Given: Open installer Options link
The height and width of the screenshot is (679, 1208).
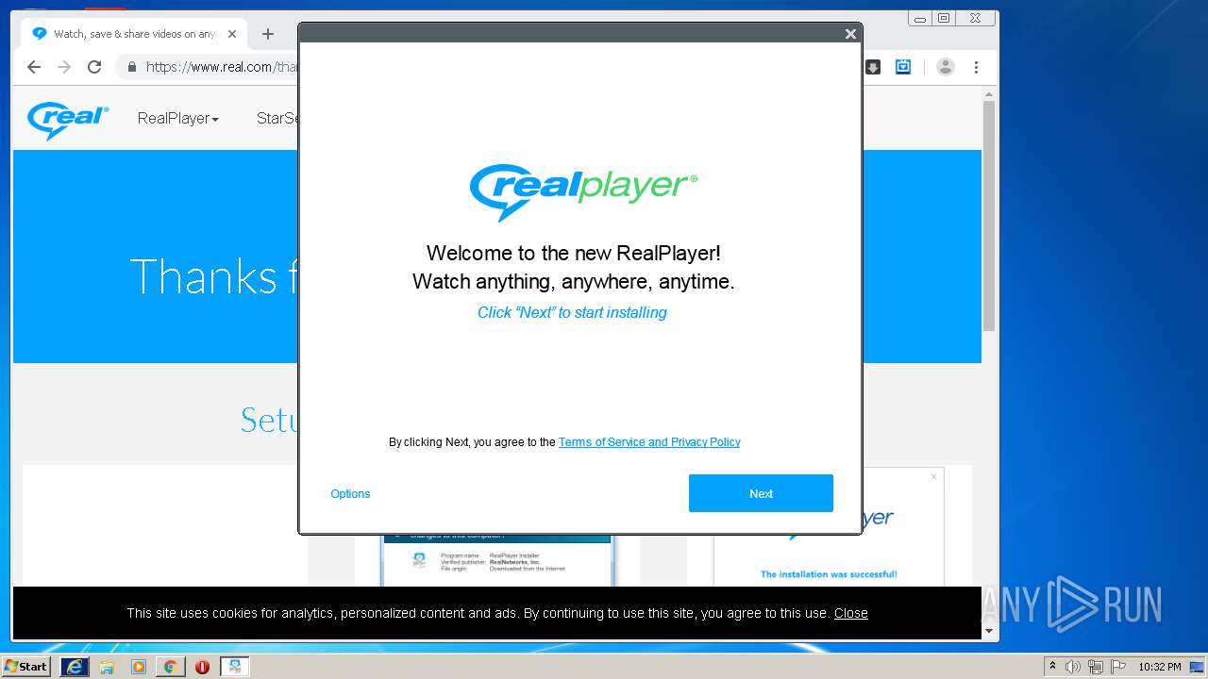Looking at the screenshot, I should pos(350,494).
